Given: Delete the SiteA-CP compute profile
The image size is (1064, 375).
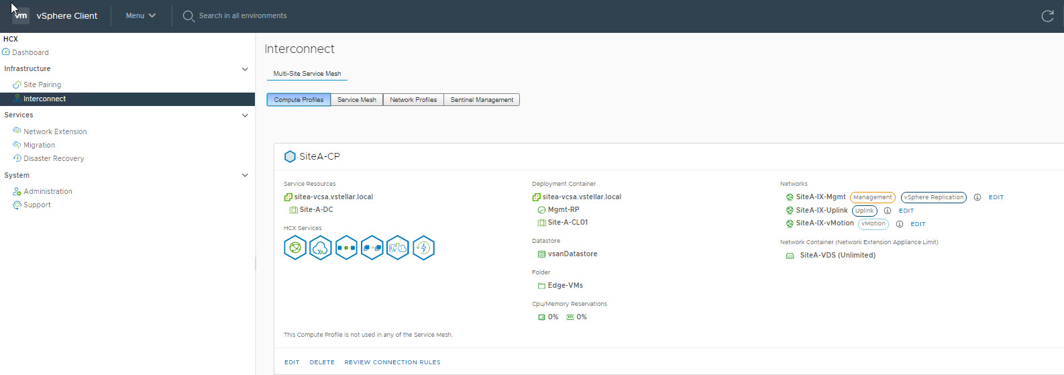Looking at the screenshot, I should (322, 362).
